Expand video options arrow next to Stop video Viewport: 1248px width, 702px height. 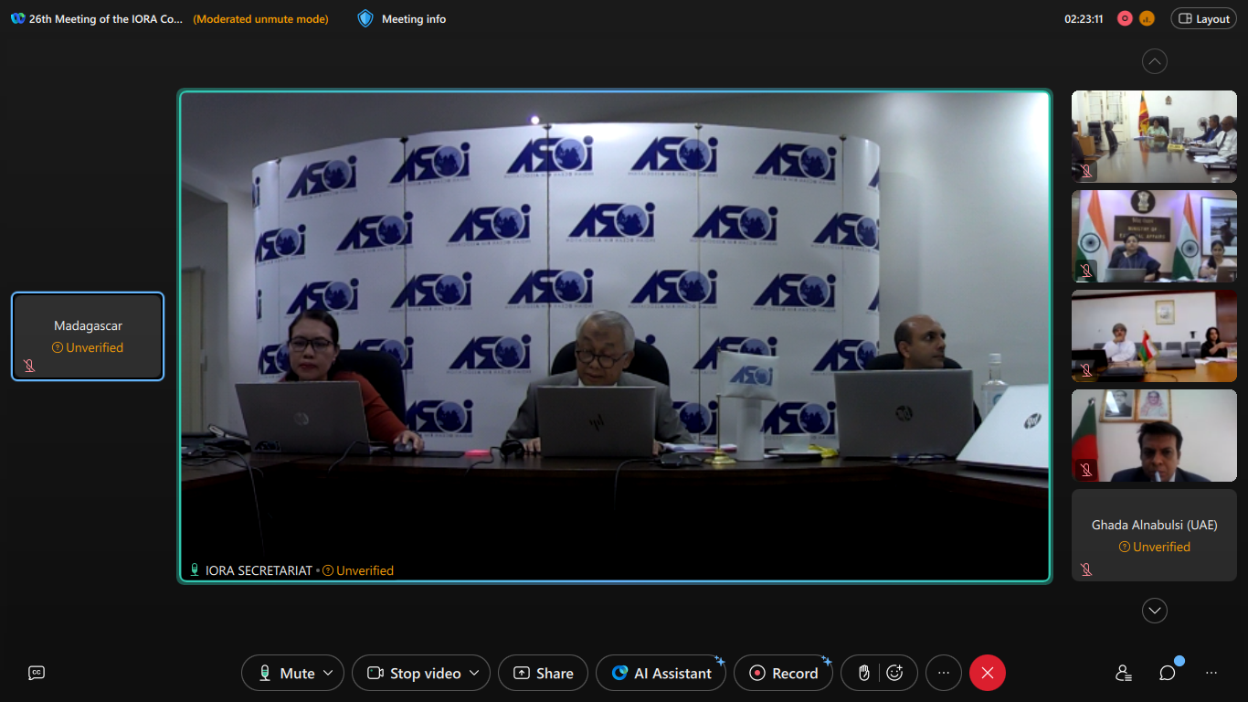click(474, 673)
